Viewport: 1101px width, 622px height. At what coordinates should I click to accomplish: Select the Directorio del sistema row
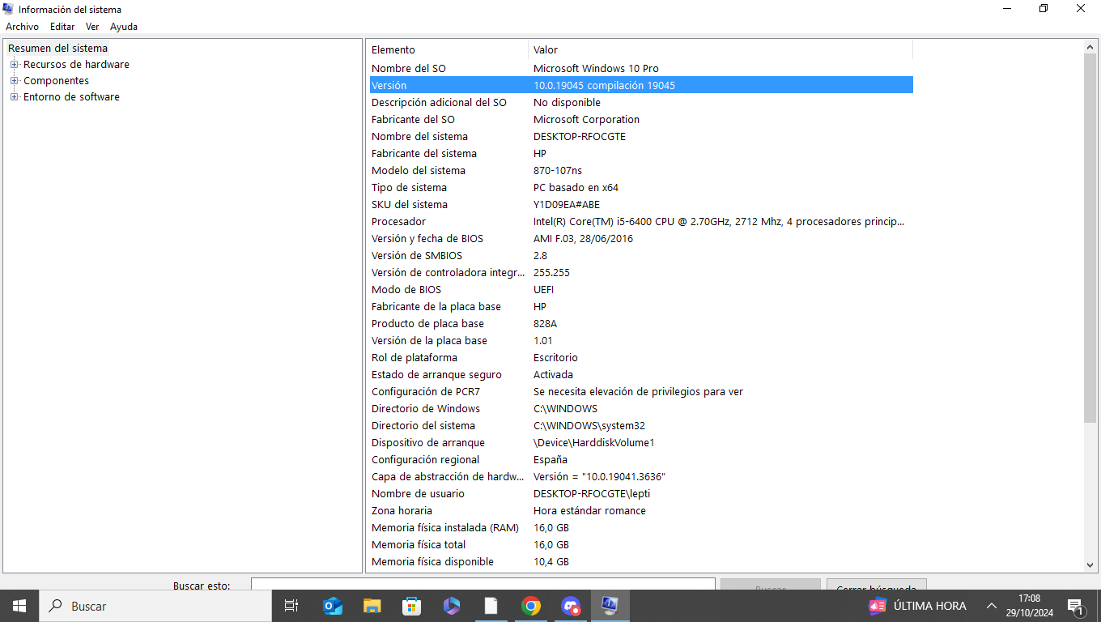pyautogui.click(x=641, y=426)
